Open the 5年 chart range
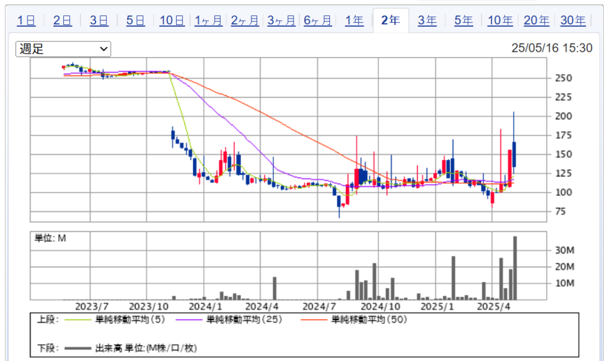Image resolution: width=611 pixels, height=361 pixels. (464, 20)
